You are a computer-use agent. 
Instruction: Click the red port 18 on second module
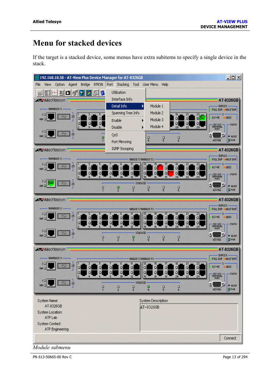click(171, 173)
